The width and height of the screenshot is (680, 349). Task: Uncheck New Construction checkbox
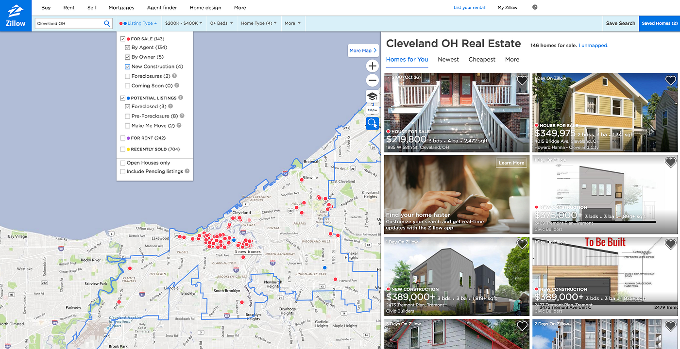point(128,66)
